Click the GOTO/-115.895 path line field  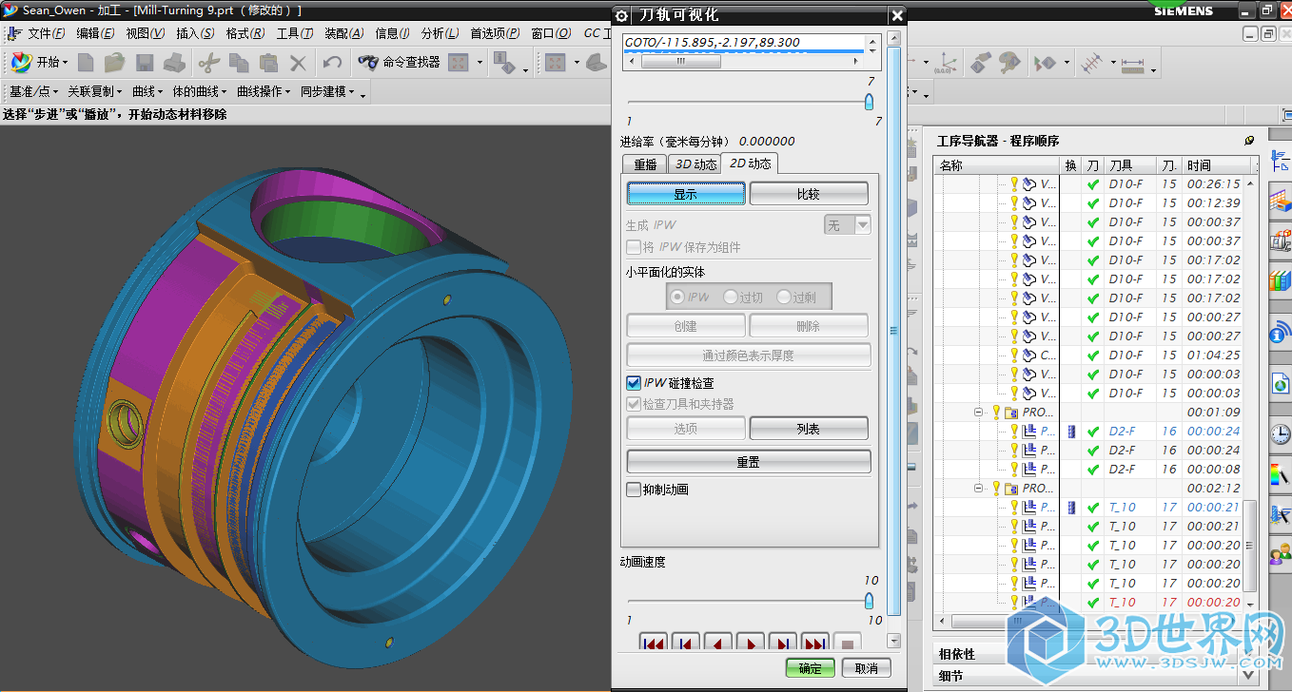[x=744, y=43]
